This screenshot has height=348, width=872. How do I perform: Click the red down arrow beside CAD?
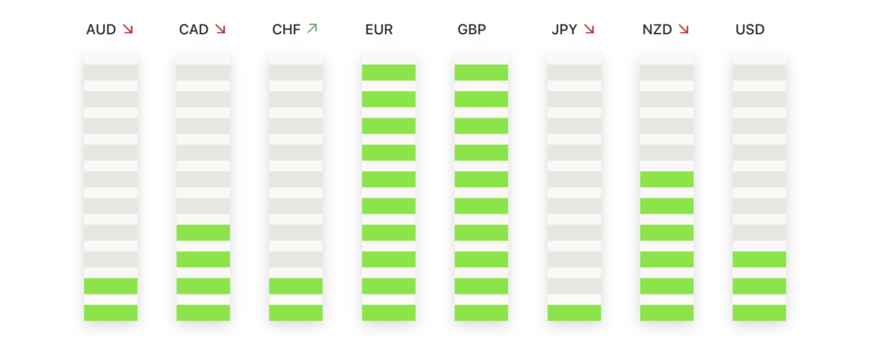pyautogui.click(x=221, y=30)
